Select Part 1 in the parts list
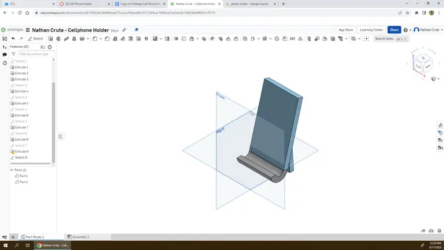The image size is (444, 250). (x=24, y=176)
